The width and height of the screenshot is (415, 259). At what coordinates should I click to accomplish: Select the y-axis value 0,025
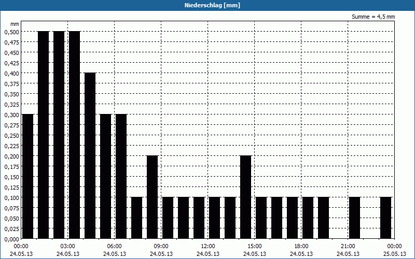12,229
